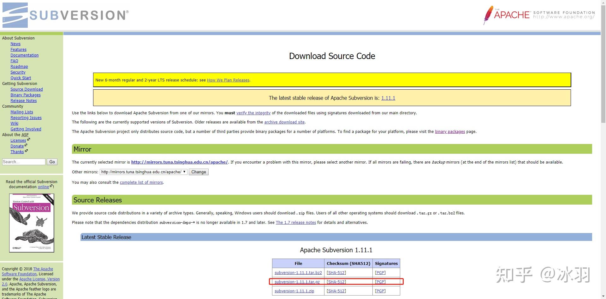Open the currently selected Tsinghua mirror link
The height and width of the screenshot is (299, 606).
point(179,162)
